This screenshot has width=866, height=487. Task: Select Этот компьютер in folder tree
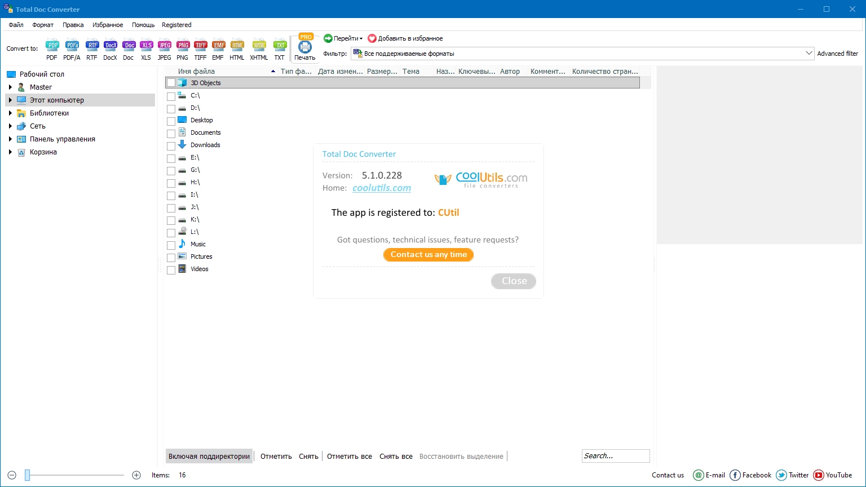tap(80, 100)
